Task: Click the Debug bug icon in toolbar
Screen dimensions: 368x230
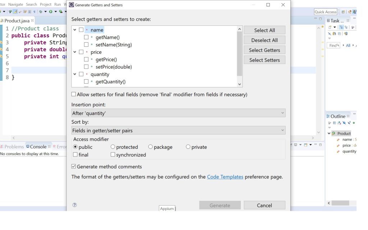Action: point(41,11)
